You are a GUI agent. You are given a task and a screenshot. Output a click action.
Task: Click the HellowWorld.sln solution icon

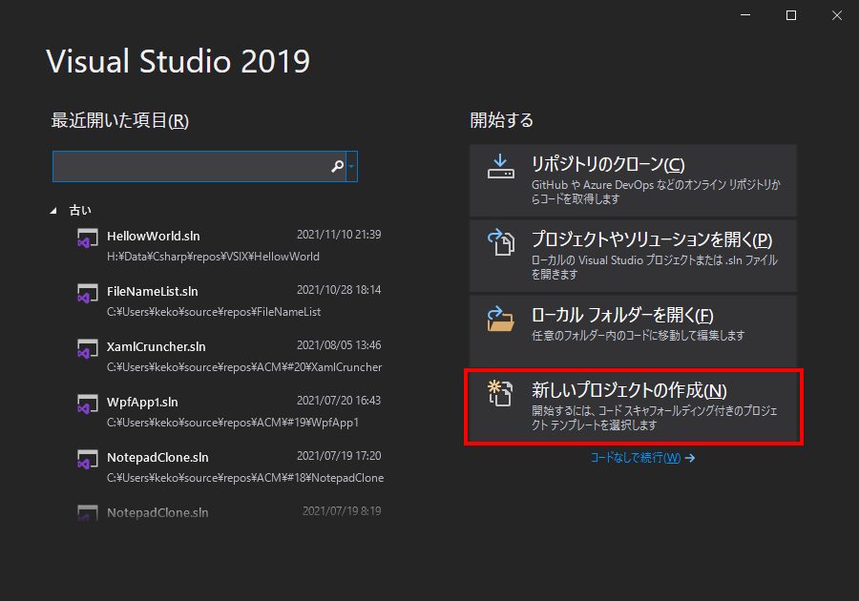point(88,238)
